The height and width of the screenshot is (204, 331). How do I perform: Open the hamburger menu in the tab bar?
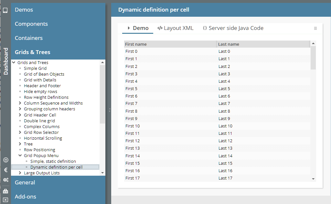(x=315, y=28)
